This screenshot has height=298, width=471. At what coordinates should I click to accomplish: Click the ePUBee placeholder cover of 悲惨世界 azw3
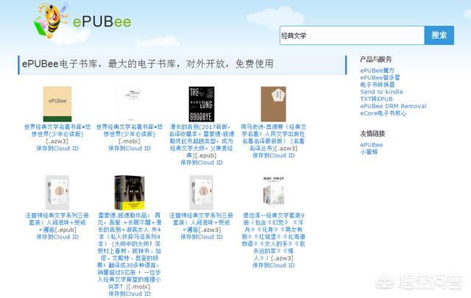(57, 104)
